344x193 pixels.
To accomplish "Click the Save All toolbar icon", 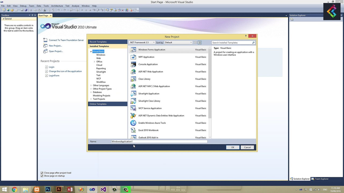I will point(26,10).
